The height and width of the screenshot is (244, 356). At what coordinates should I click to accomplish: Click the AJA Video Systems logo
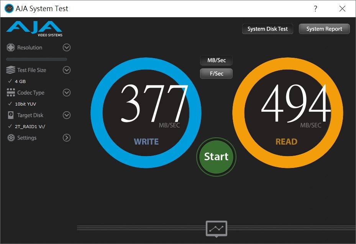(34, 29)
